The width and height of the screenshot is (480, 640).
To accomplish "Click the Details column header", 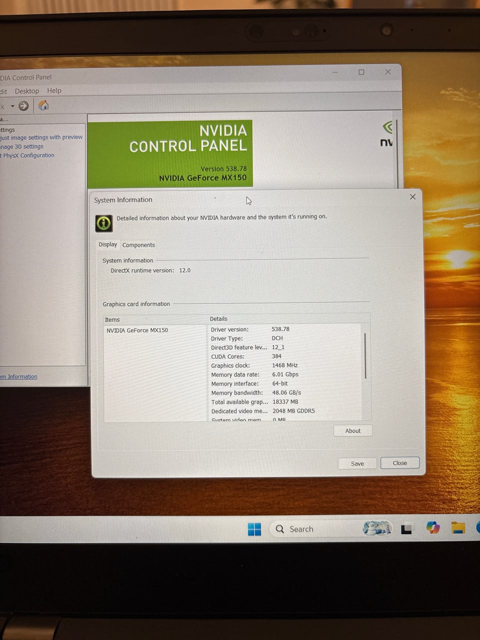I will [x=218, y=319].
